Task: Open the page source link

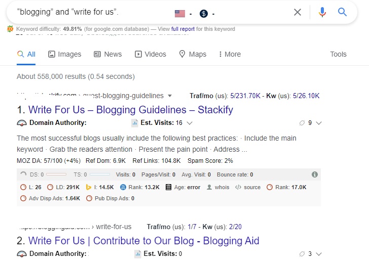Action: click(252, 187)
